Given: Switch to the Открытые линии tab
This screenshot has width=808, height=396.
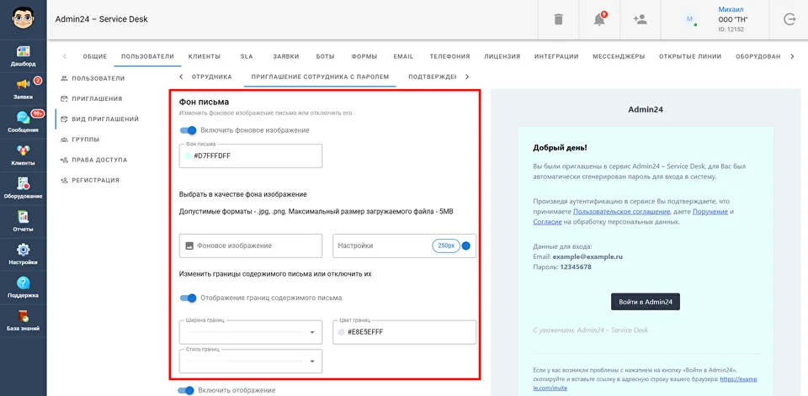Looking at the screenshot, I should pyautogui.click(x=690, y=56).
